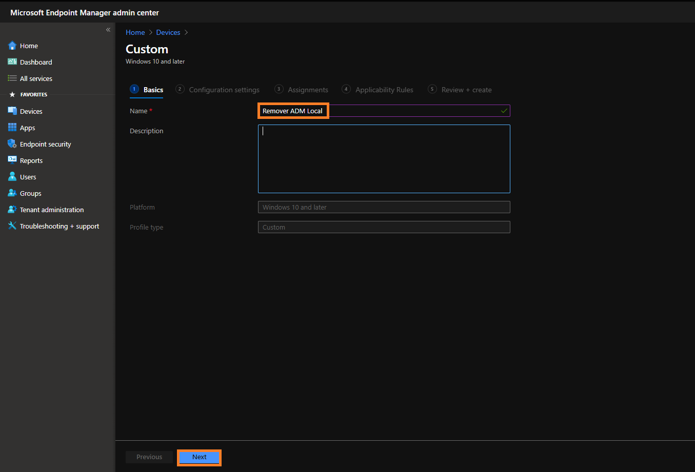Screen dimensions: 695x472
Task: Open Home from the left menu
Action: pyautogui.click(x=29, y=46)
